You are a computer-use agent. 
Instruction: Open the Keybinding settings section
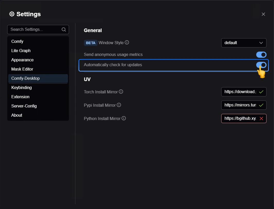coord(22,87)
